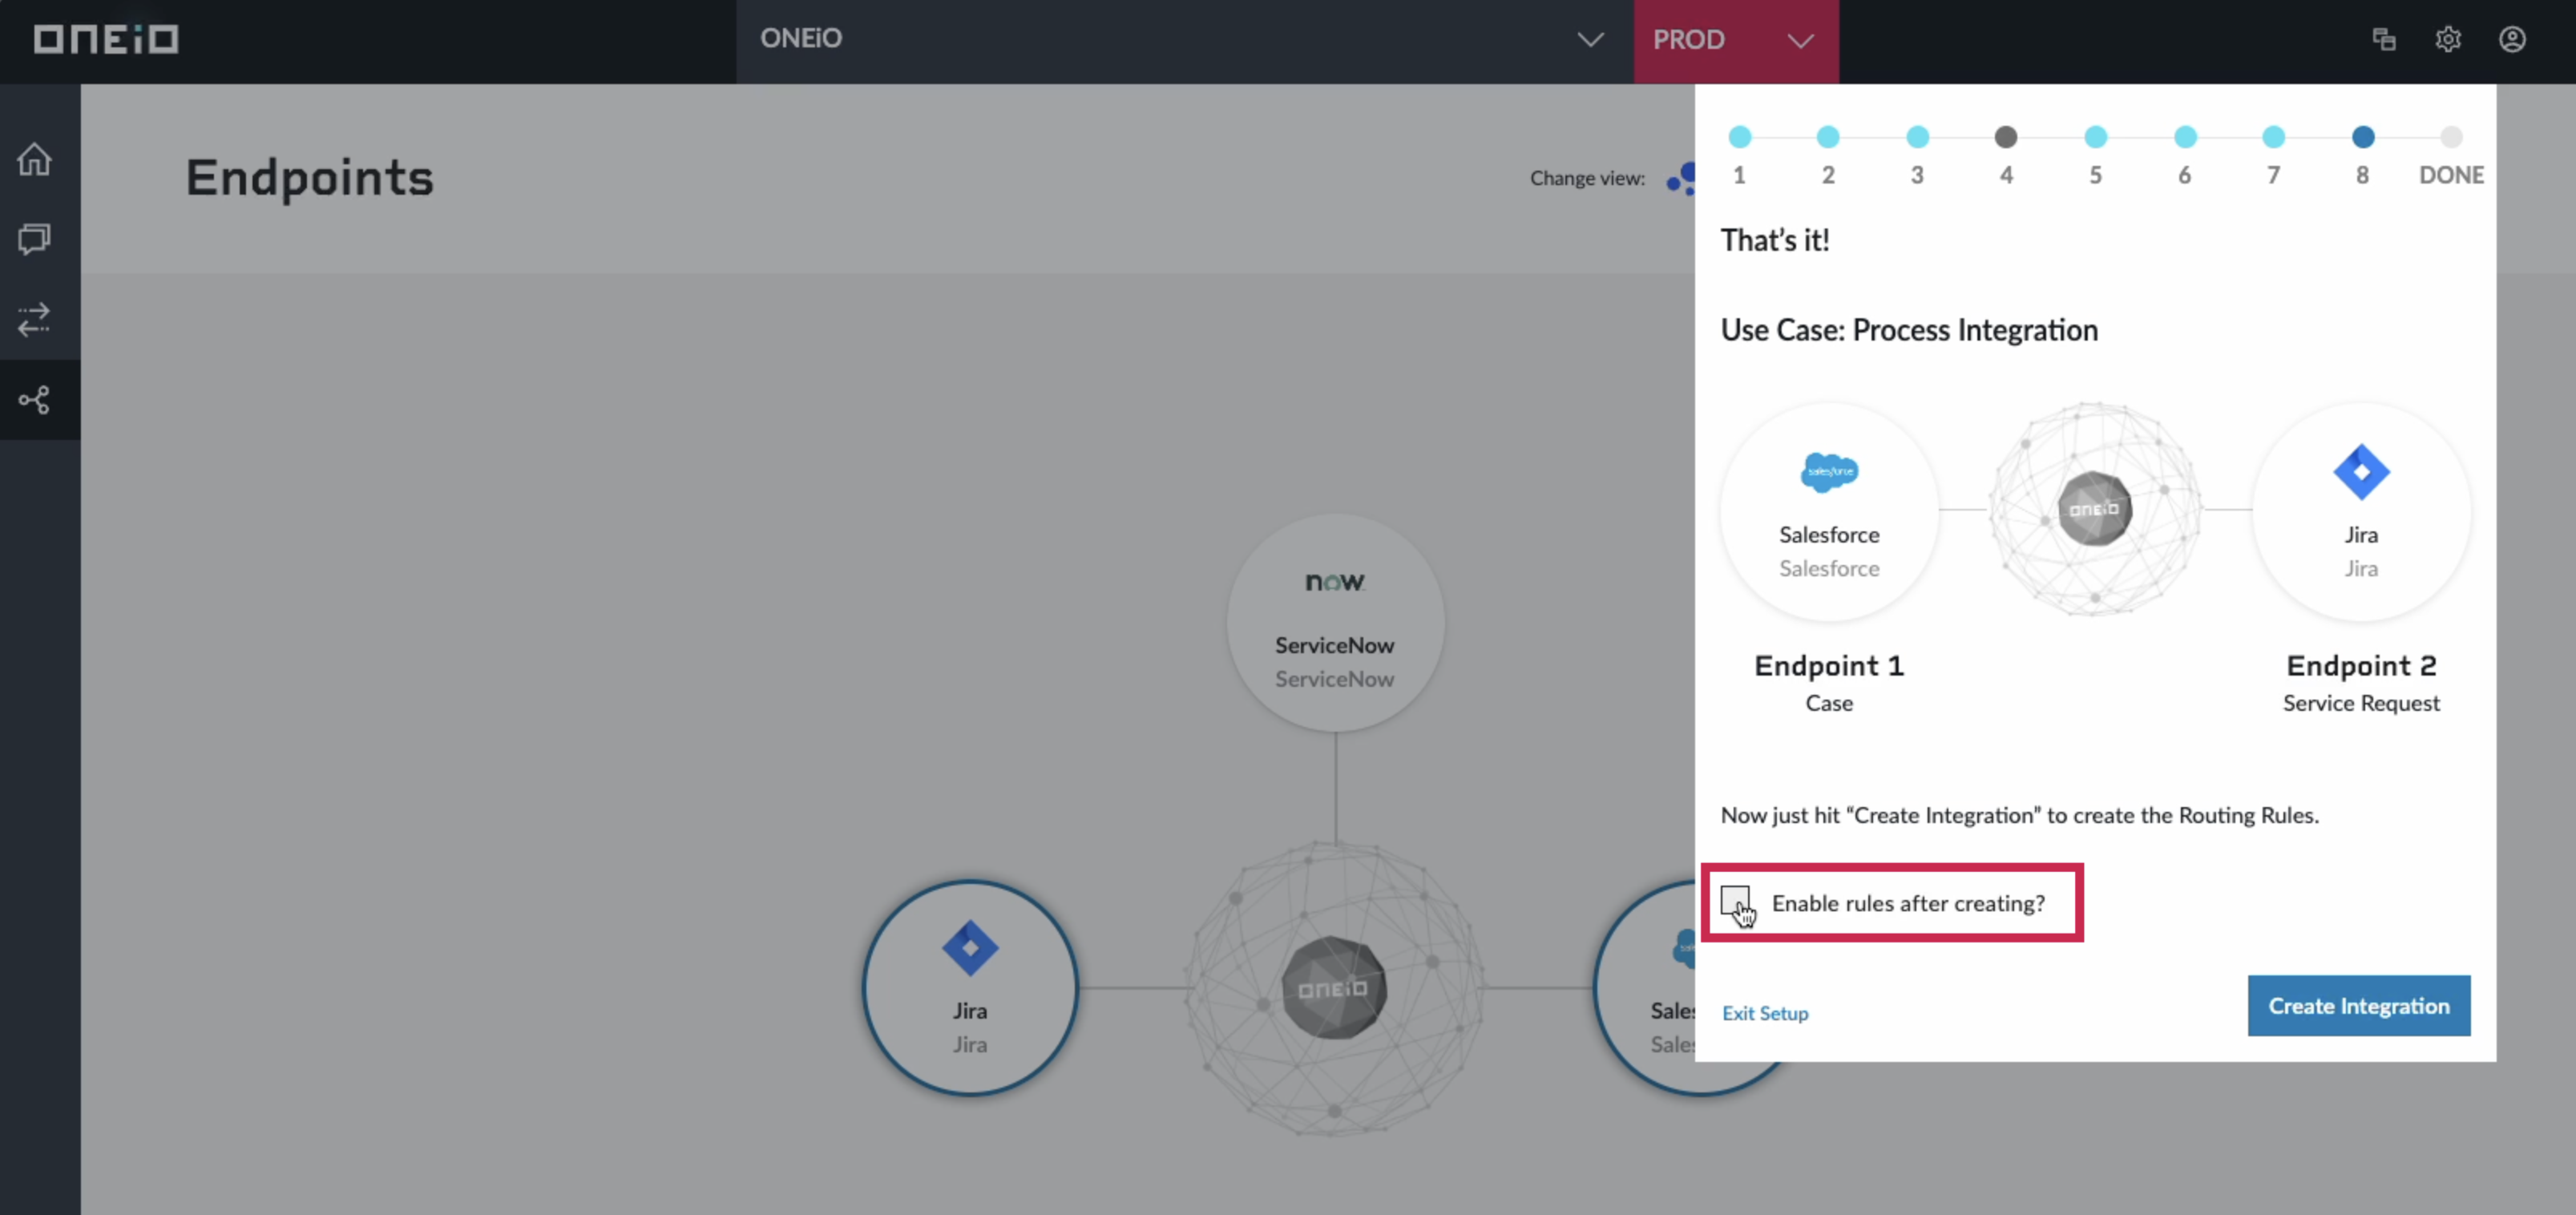Click the 'That's it!' heading
The height and width of the screenshot is (1215, 2576).
[x=1774, y=240]
